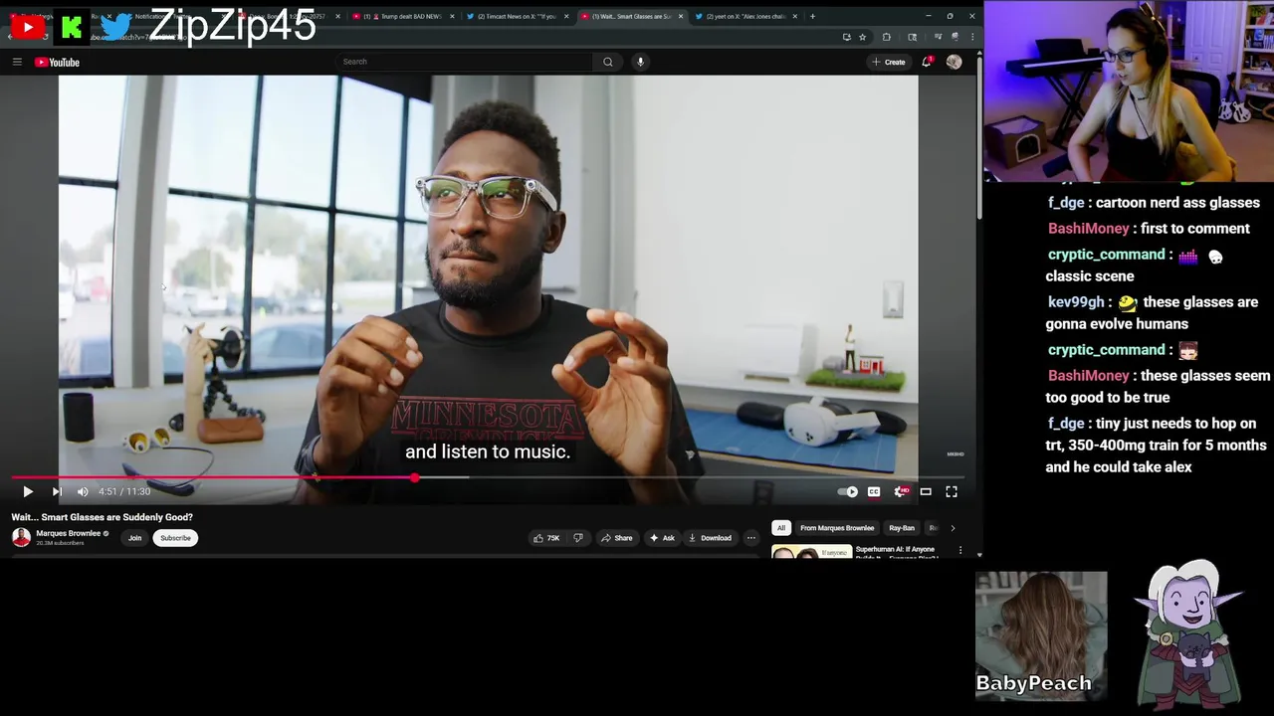Click the elf character avatar
The width and height of the screenshot is (1274, 716).
tap(1188, 632)
